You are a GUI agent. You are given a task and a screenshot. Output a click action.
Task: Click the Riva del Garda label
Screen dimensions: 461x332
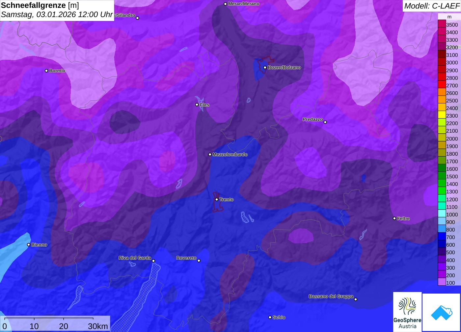pos(135,258)
